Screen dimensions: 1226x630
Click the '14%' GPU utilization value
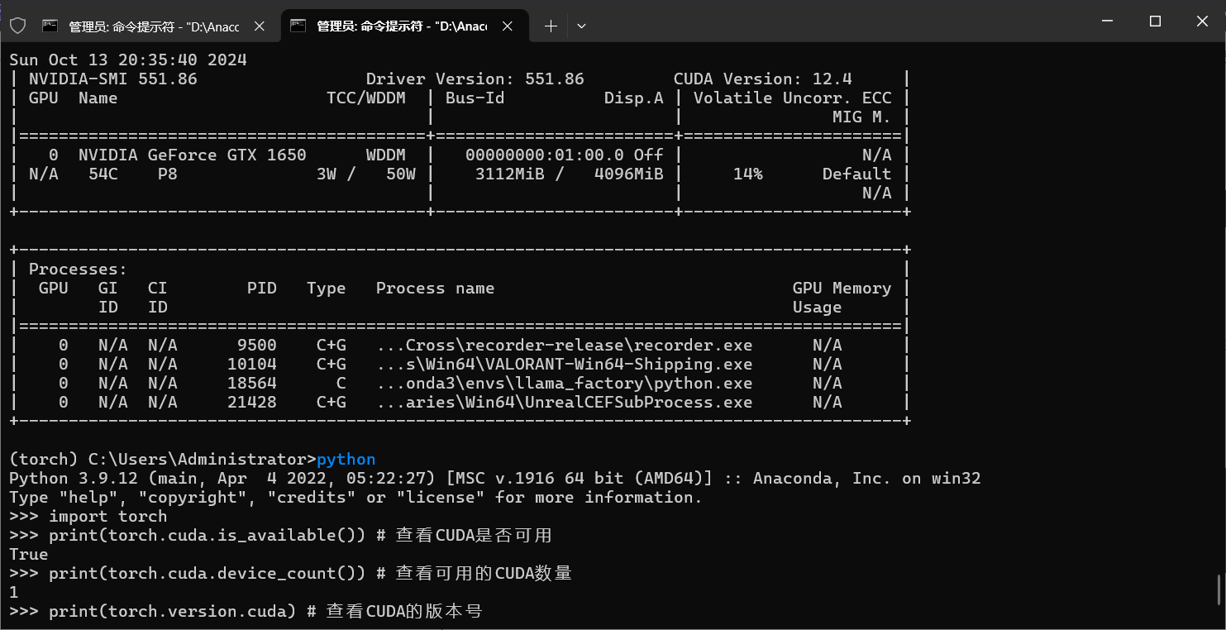(748, 174)
